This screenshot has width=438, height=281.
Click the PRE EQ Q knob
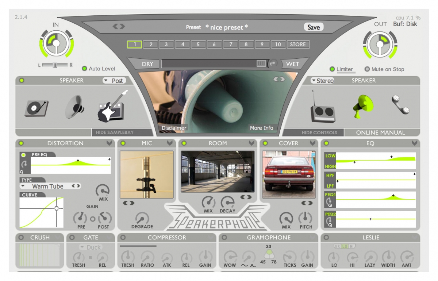click(x=24, y=164)
